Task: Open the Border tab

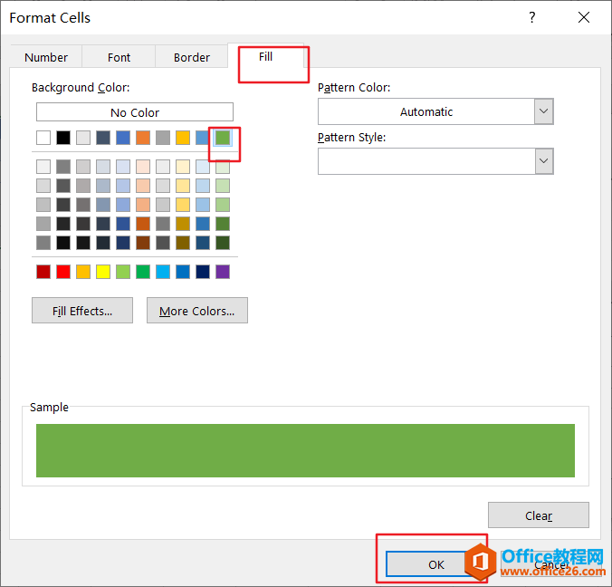Action: pos(192,57)
